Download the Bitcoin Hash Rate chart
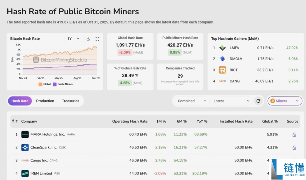Viewport: 306px width, 180px height. (88, 39)
